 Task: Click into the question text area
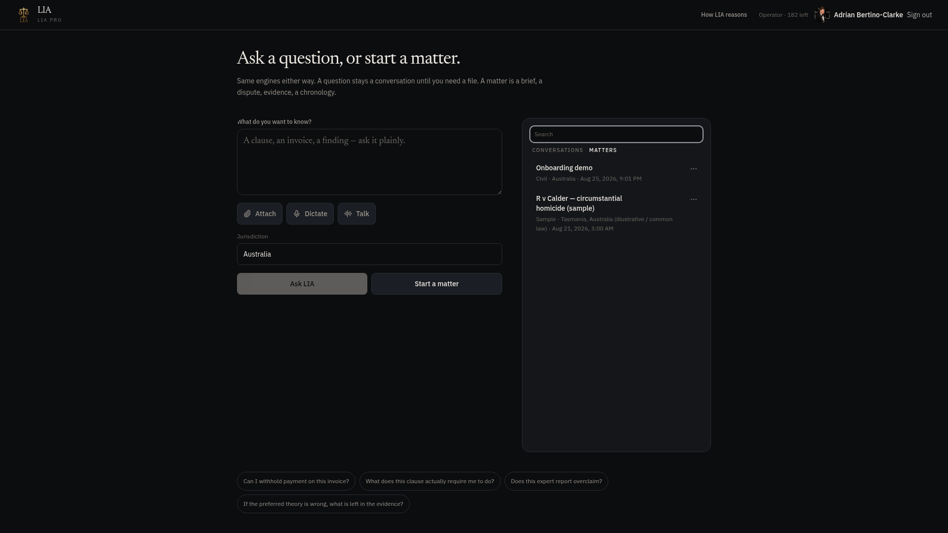[369, 162]
